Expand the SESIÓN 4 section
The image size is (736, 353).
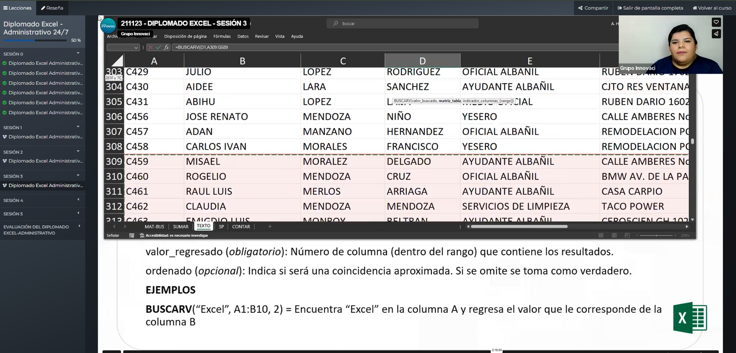[x=78, y=200]
